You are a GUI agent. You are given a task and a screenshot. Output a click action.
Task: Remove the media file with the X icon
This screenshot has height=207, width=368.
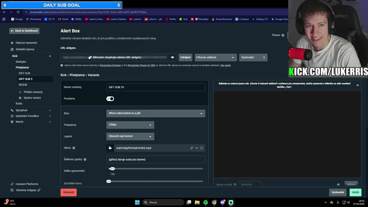point(197,148)
